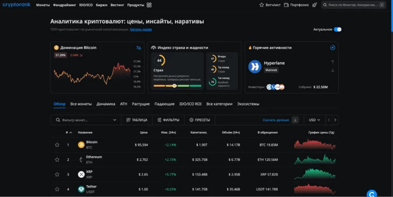Switch to the Падающие tab

coord(164,104)
